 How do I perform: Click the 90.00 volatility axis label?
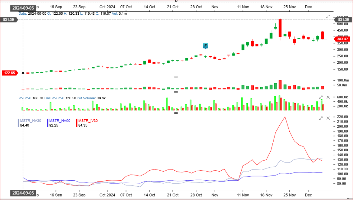point(342,179)
